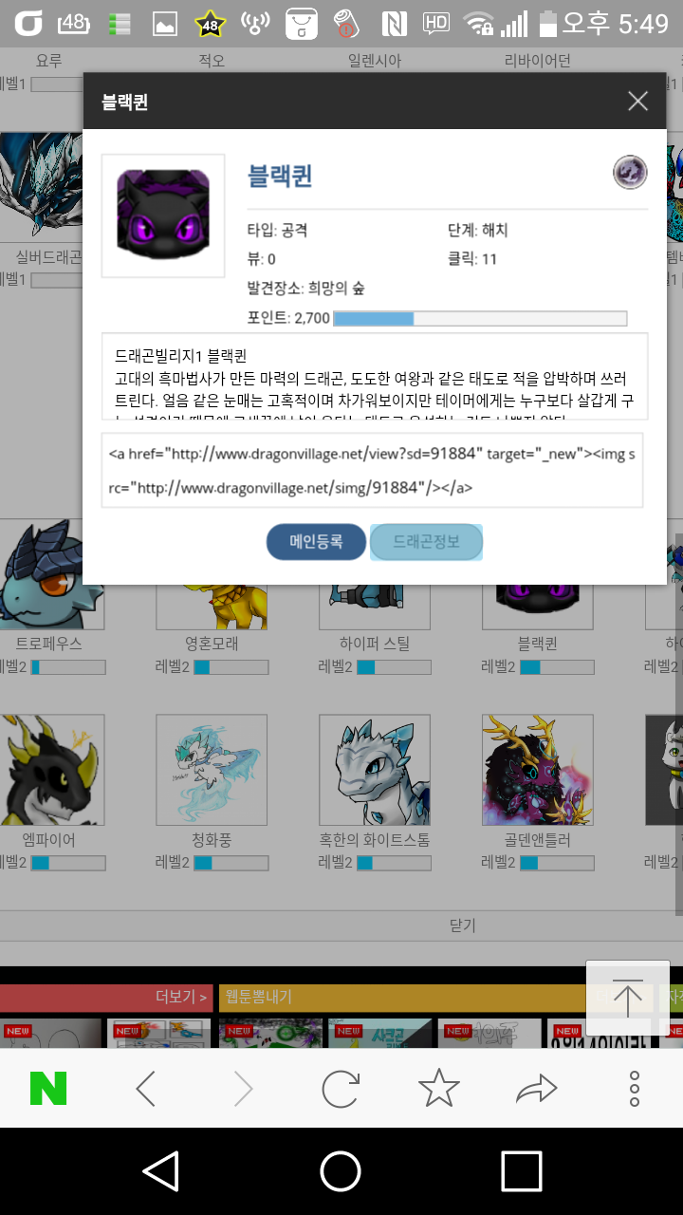Click the 블랙퀸 name heading in popup
This screenshot has height=1215, width=683.
281,176
